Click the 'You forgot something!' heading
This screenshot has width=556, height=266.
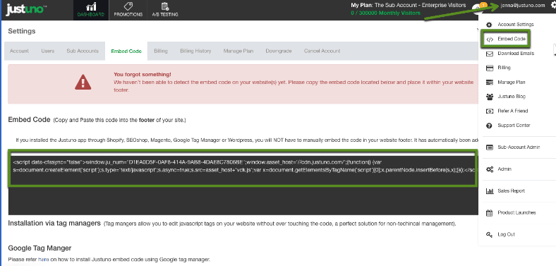coord(143,75)
